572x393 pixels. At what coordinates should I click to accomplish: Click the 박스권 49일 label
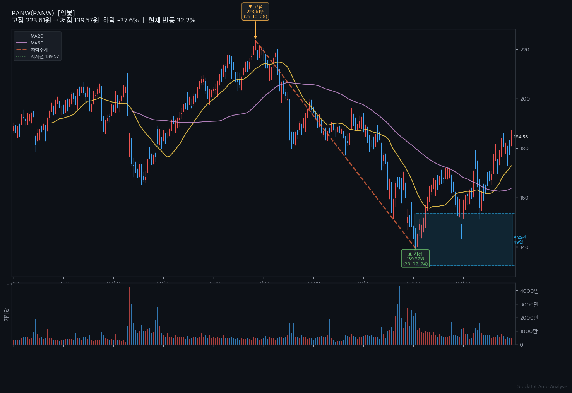[x=520, y=240]
